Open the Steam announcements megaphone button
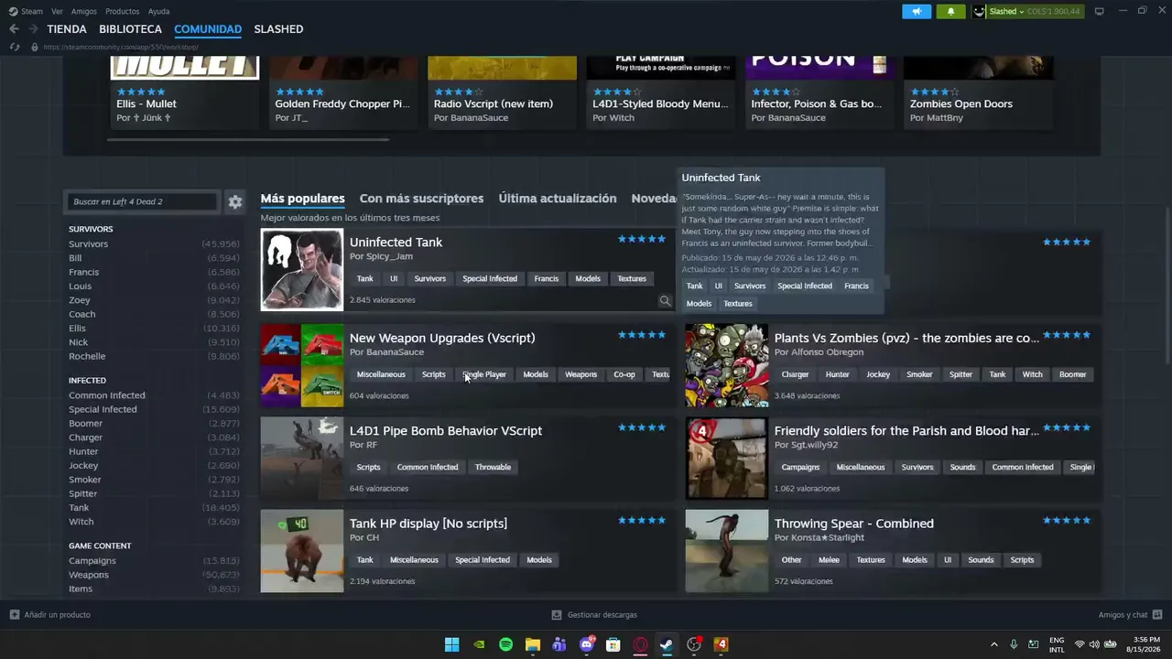1172x659 pixels. [916, 11]
